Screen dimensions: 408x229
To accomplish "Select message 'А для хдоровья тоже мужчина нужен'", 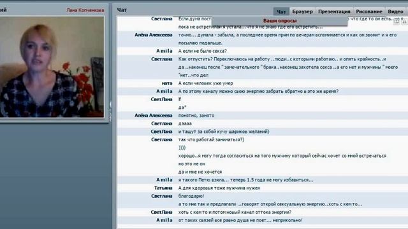I will click(219, 188).
